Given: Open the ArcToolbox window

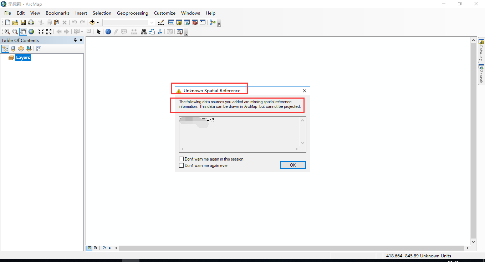Looking at the screenshot, I should pos(195,22).
